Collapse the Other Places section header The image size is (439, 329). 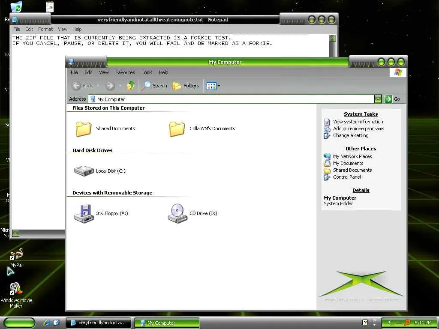coord(361,149)
